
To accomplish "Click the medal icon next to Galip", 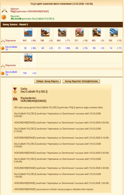I will tap(15, 91).
